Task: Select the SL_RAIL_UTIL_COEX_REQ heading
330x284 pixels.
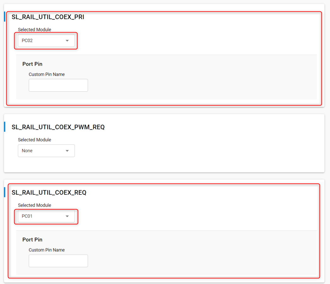Action: coord(49,192)
